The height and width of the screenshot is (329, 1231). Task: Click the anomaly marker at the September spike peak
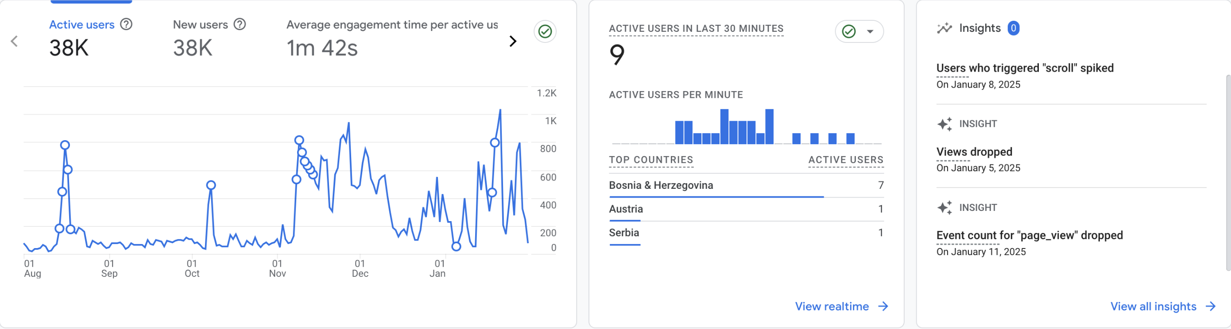coord(211,185)
